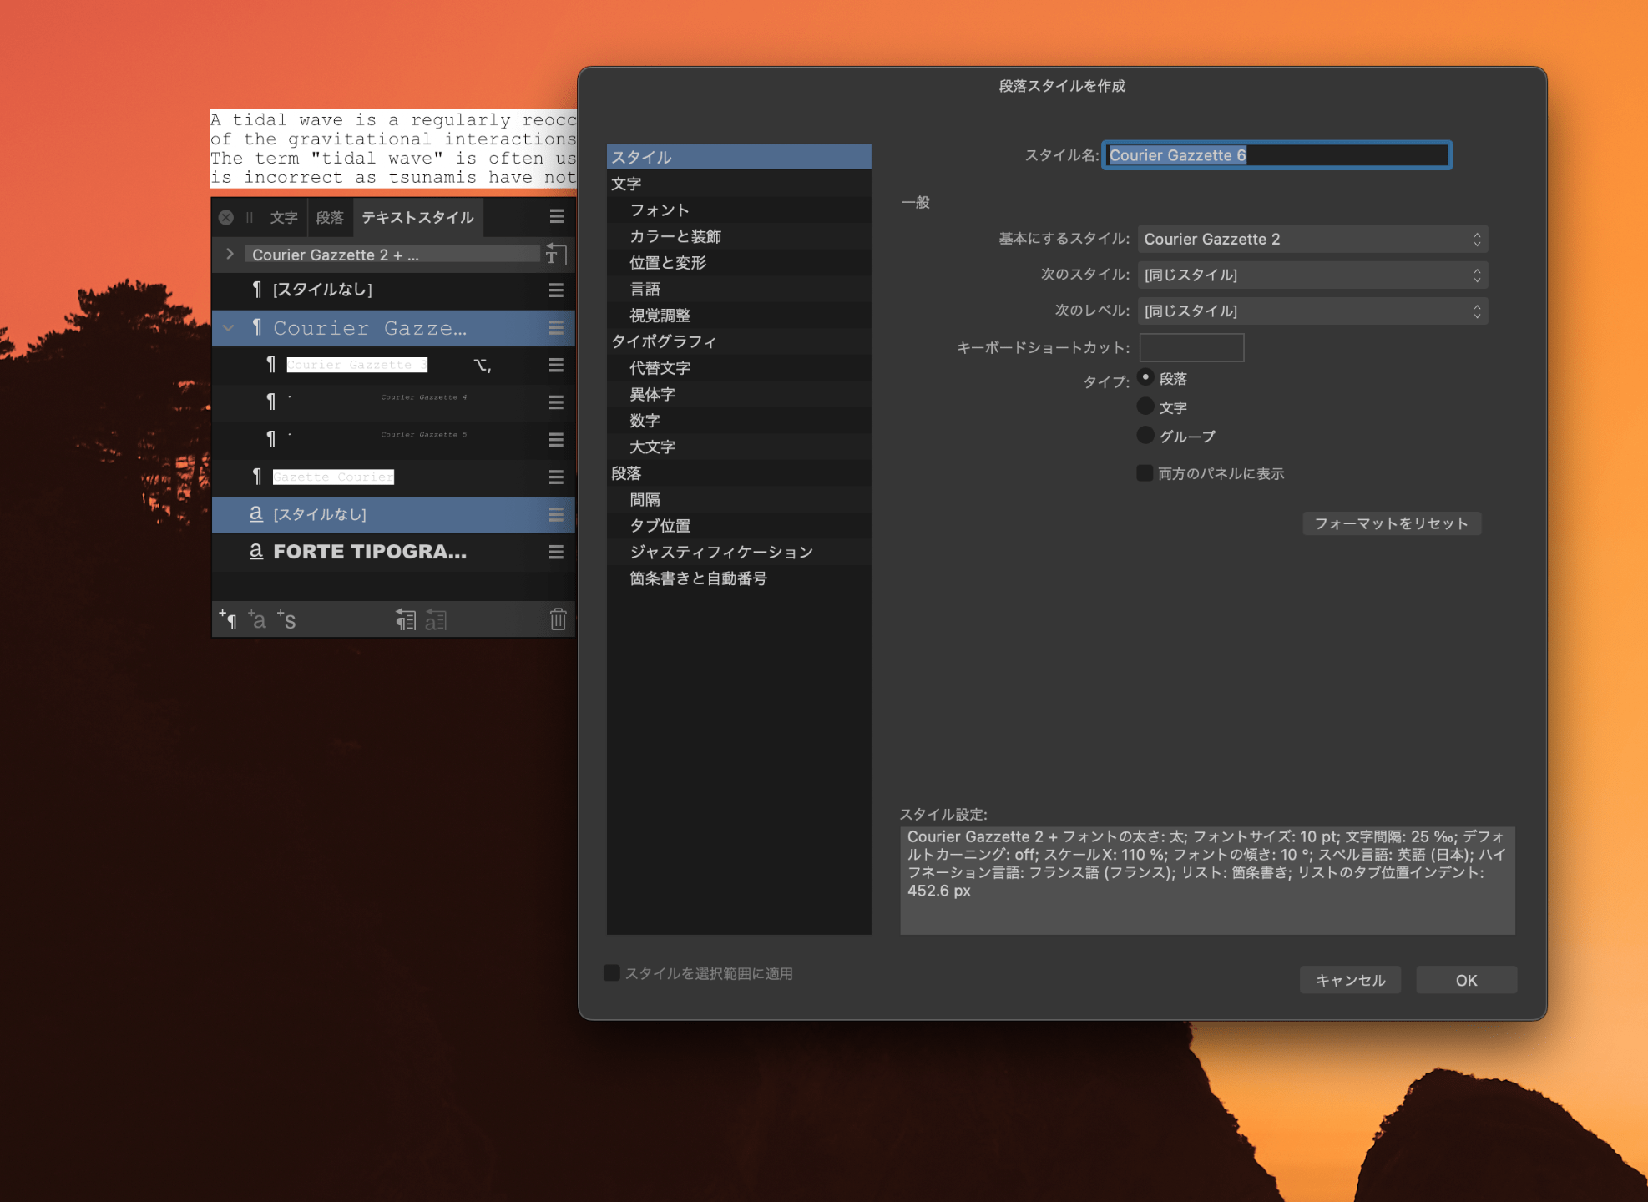Open menu for Courier Gazzette 4 row
The width and height of the screenshot is (1648, 1202).
(x=556, y=402)
